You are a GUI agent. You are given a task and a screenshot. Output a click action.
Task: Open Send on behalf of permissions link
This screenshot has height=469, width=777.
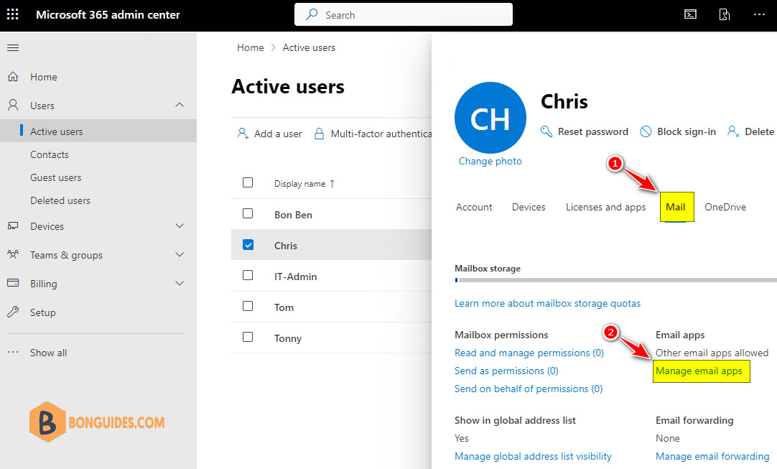[x=529, y=389]
